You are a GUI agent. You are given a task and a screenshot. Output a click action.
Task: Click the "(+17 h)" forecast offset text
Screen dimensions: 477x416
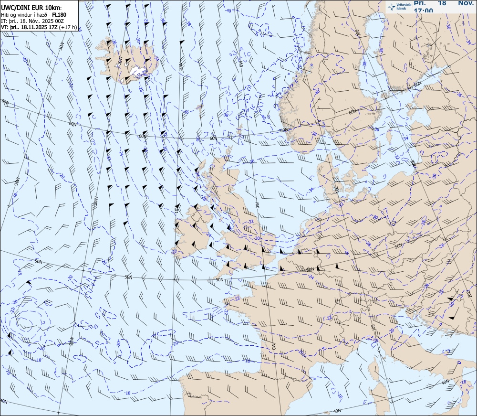[68, 27]
